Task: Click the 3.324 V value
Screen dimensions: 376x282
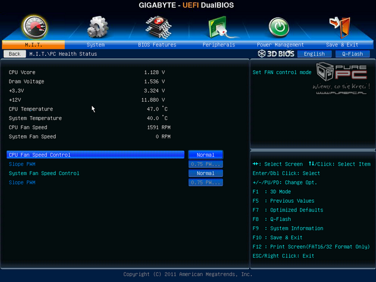Action: (155, 90)
